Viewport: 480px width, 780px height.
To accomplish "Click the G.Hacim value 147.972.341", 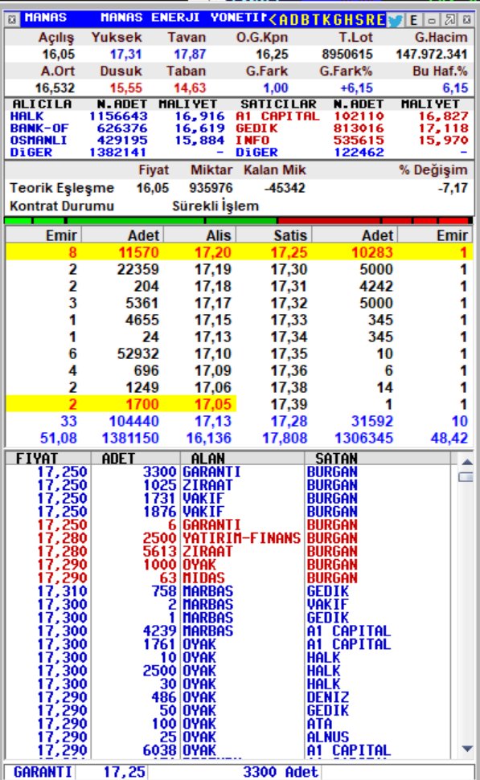I will point(432,54).
